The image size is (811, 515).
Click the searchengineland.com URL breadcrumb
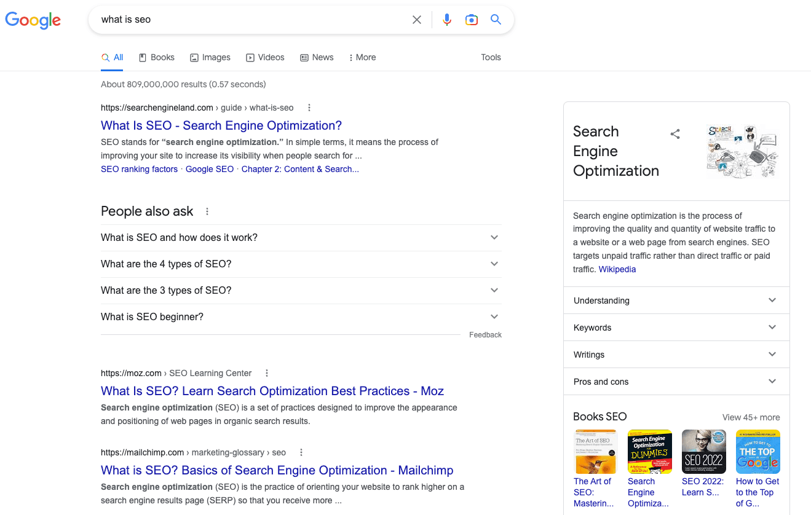pos(197,108)
